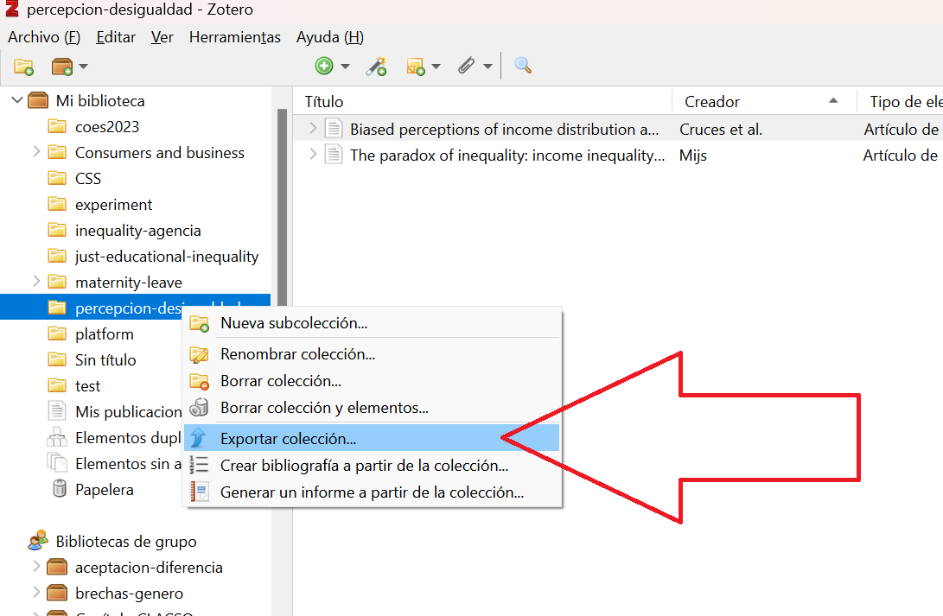Image resolution: width=943 pixels, height=616 pixels.
Task: Expand the Consumers and business collection
Action: 36,152
